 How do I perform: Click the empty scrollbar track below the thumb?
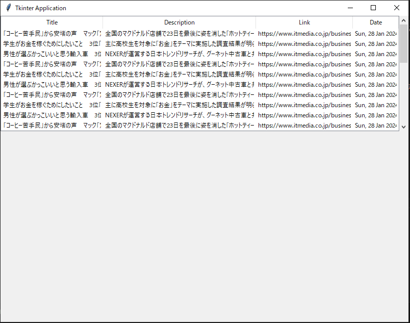(x=403, y=94)
